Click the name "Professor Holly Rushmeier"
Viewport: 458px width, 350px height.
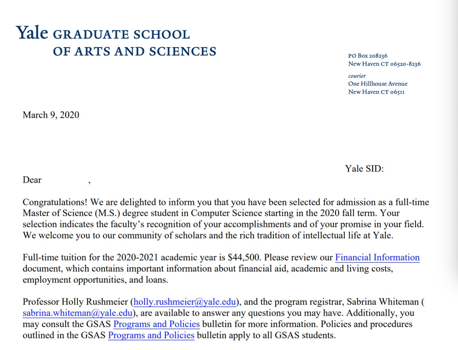click(75, 302)
